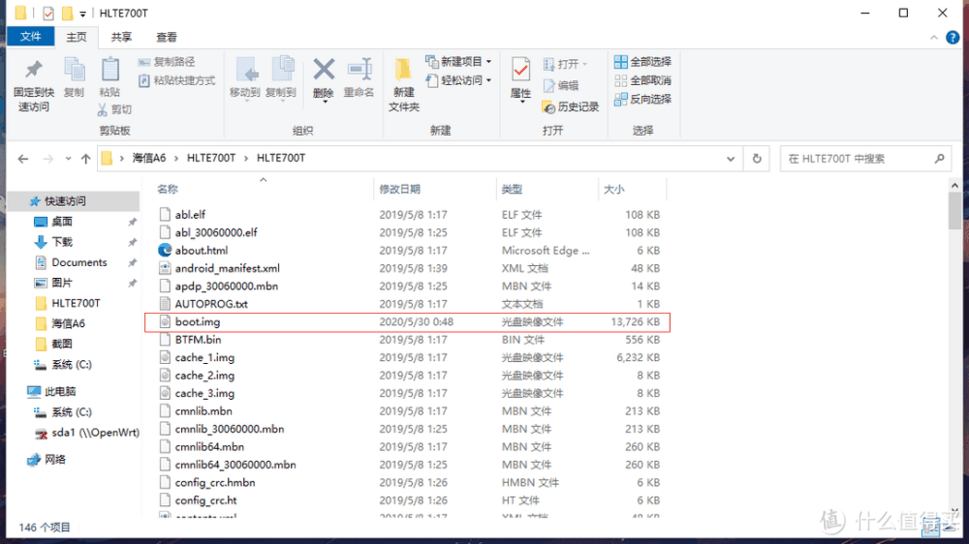Create a New folder
The height and width of the screenshot is (544, 969).
(403, 85)
